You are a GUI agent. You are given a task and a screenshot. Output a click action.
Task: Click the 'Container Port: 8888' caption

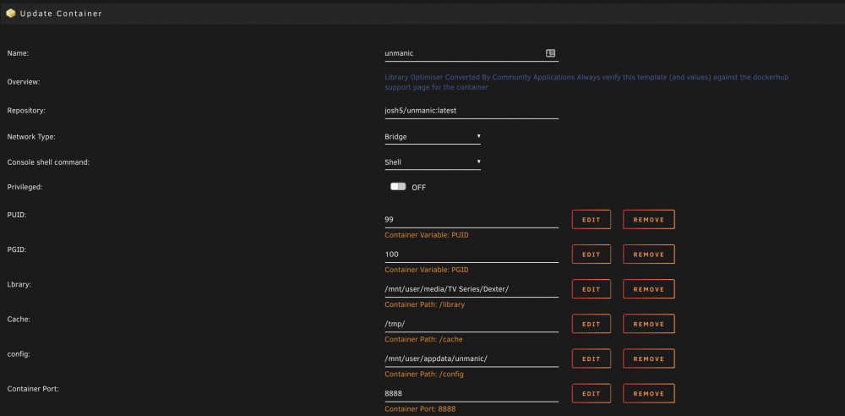[x=420, y=409]
